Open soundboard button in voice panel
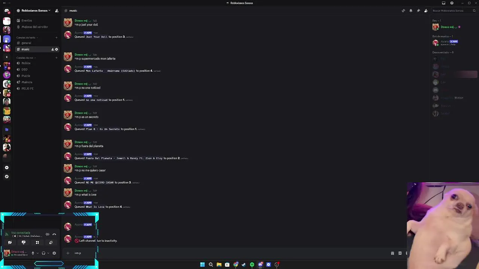 (x=51, y=242)
